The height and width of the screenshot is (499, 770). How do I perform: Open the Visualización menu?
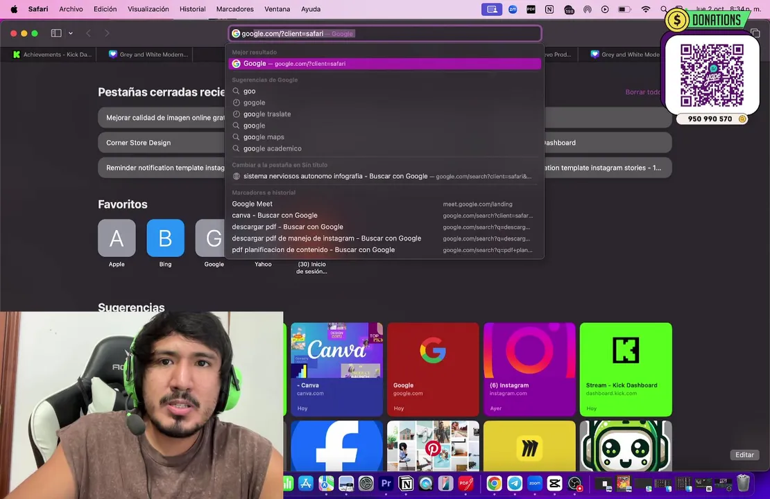tap(148, 9)
